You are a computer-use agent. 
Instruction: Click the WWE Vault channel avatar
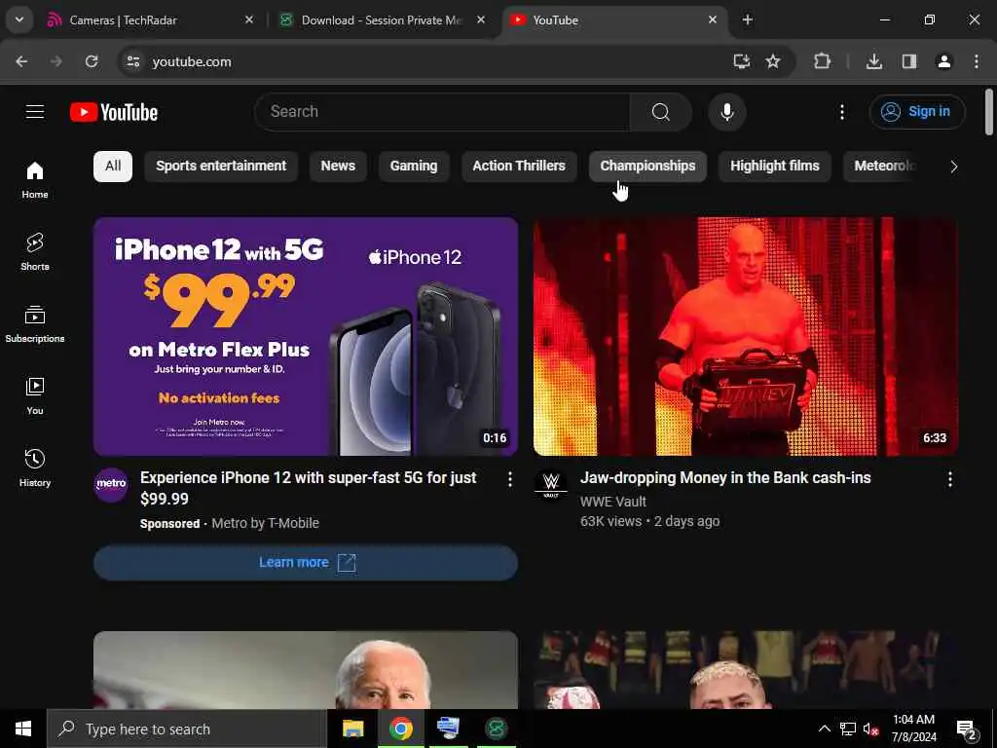[x=551, y=485]
